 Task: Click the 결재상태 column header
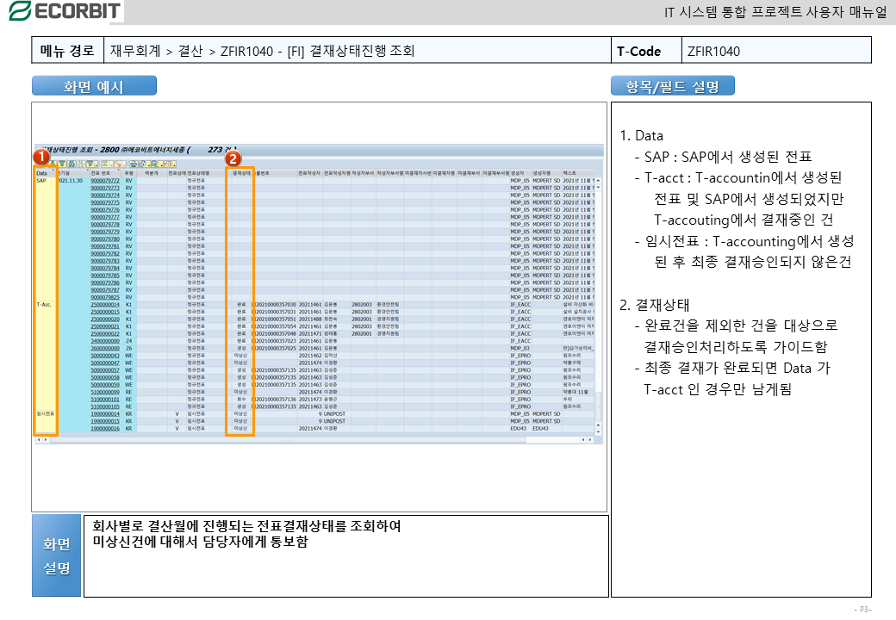click(240, 173)
